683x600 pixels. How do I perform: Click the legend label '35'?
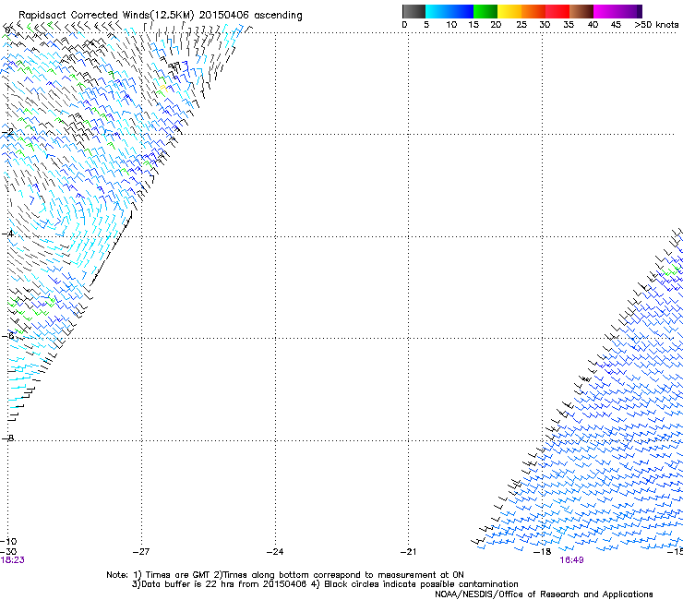click(x=569, y=25)
